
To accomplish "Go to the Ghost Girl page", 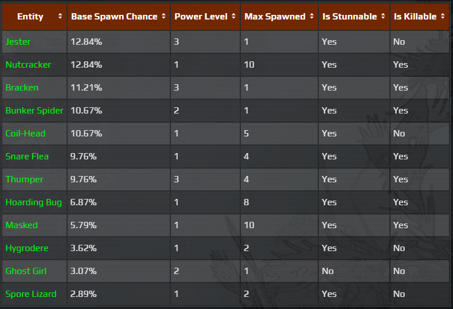I will [x=26, y=271].
